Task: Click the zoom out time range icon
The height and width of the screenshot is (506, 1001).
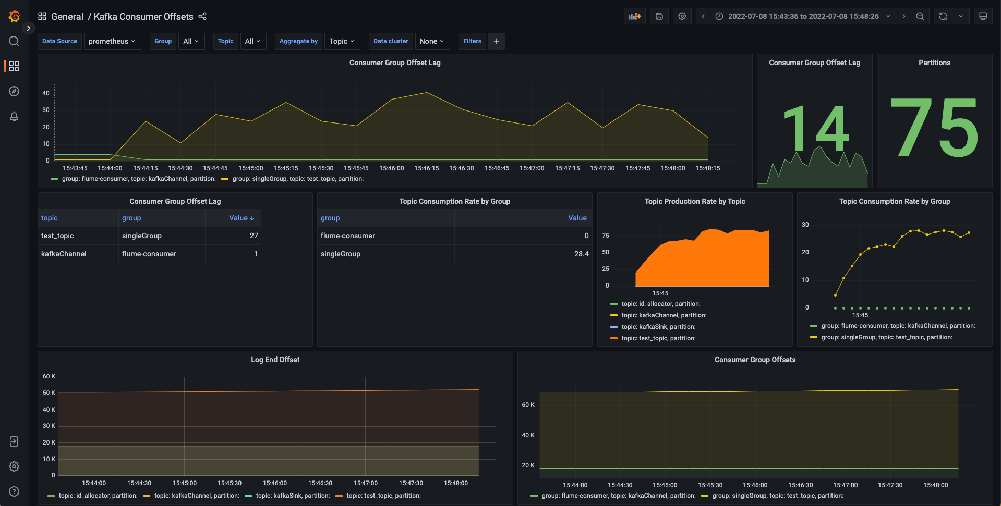Action: [920, 16]
